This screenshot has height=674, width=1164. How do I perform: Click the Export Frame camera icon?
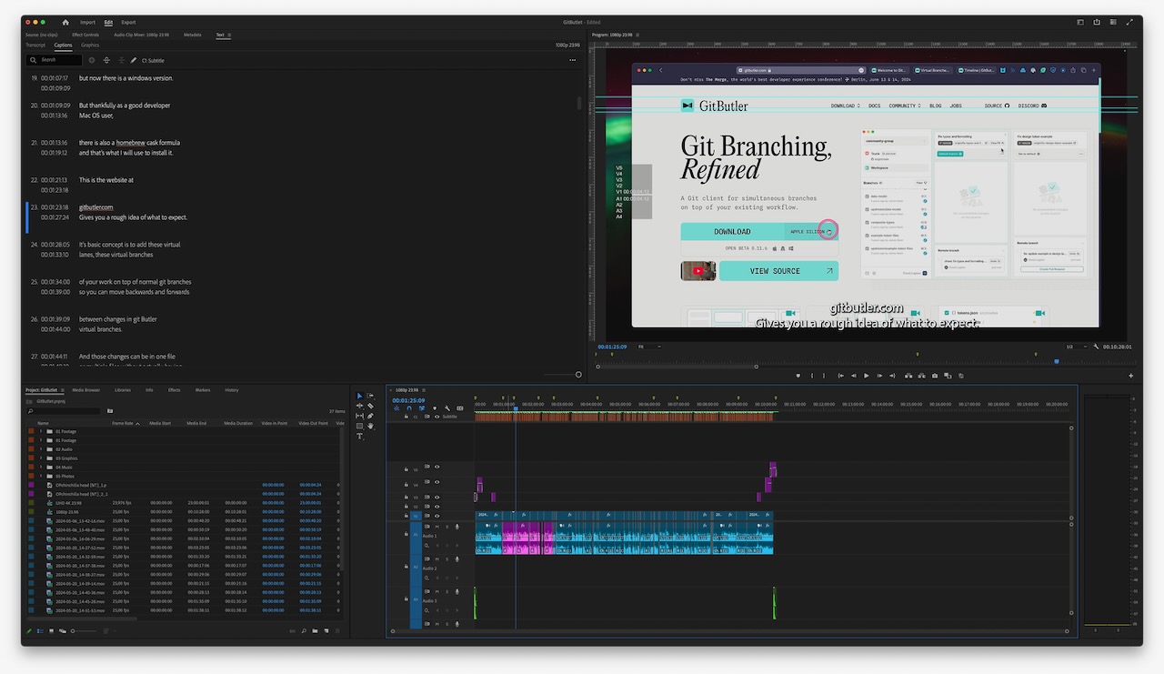(935, 376)
